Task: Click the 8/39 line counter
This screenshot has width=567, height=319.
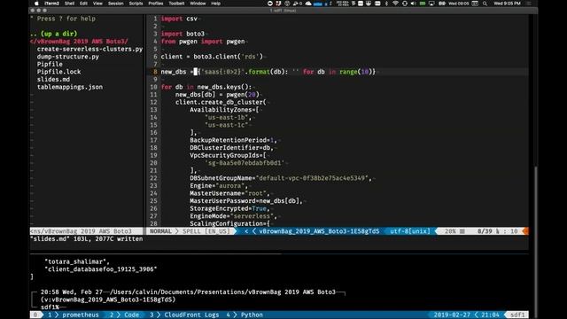Action: pyautogui.click(x=485, y=231)
